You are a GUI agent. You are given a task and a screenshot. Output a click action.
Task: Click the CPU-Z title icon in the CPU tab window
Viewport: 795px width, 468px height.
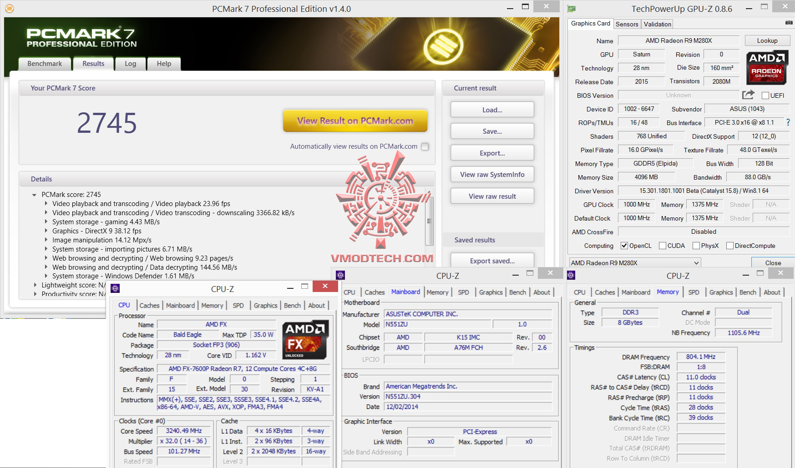[x=115, y=288]
